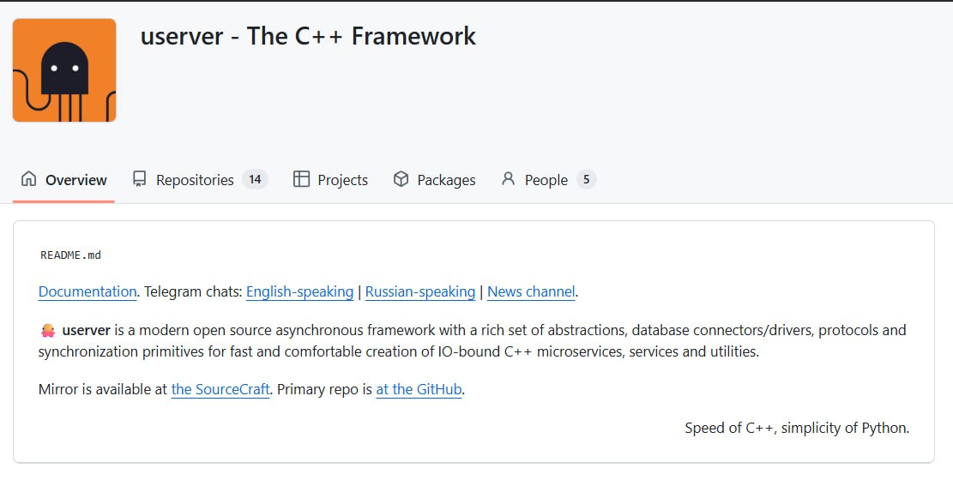Click the home icon in Overview tab
The image size is (953, 480).
29,179
